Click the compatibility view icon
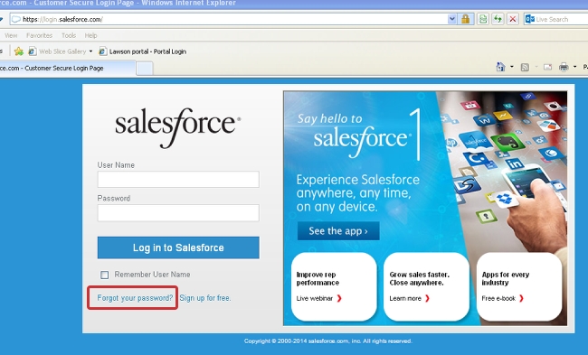This screenshot has width=588, height=355. pyautogui.click(x=483, y=19)
